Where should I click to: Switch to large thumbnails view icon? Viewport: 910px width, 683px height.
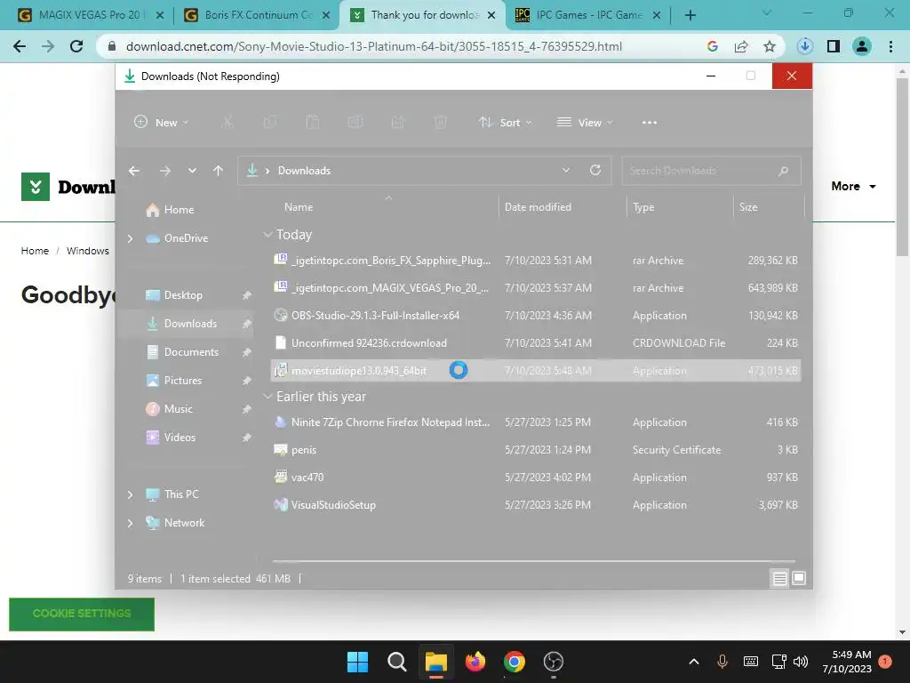pos(799,578)
